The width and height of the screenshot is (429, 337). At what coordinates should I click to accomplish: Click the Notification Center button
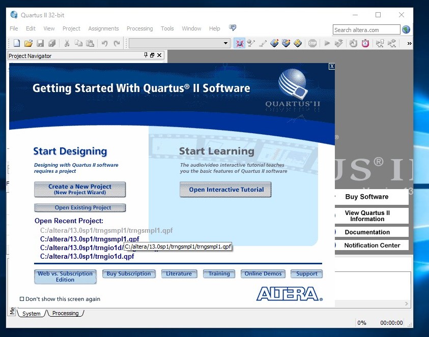[371, 245]
